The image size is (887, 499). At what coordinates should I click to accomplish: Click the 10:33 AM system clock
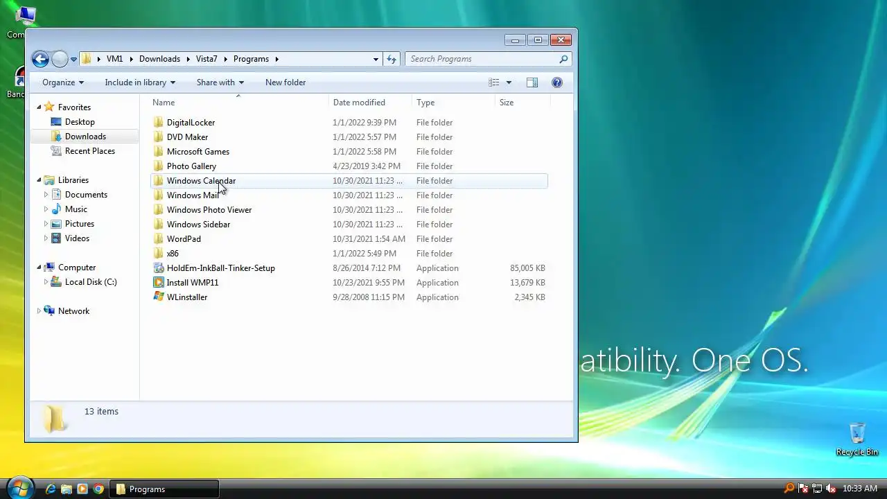point(860,489)
